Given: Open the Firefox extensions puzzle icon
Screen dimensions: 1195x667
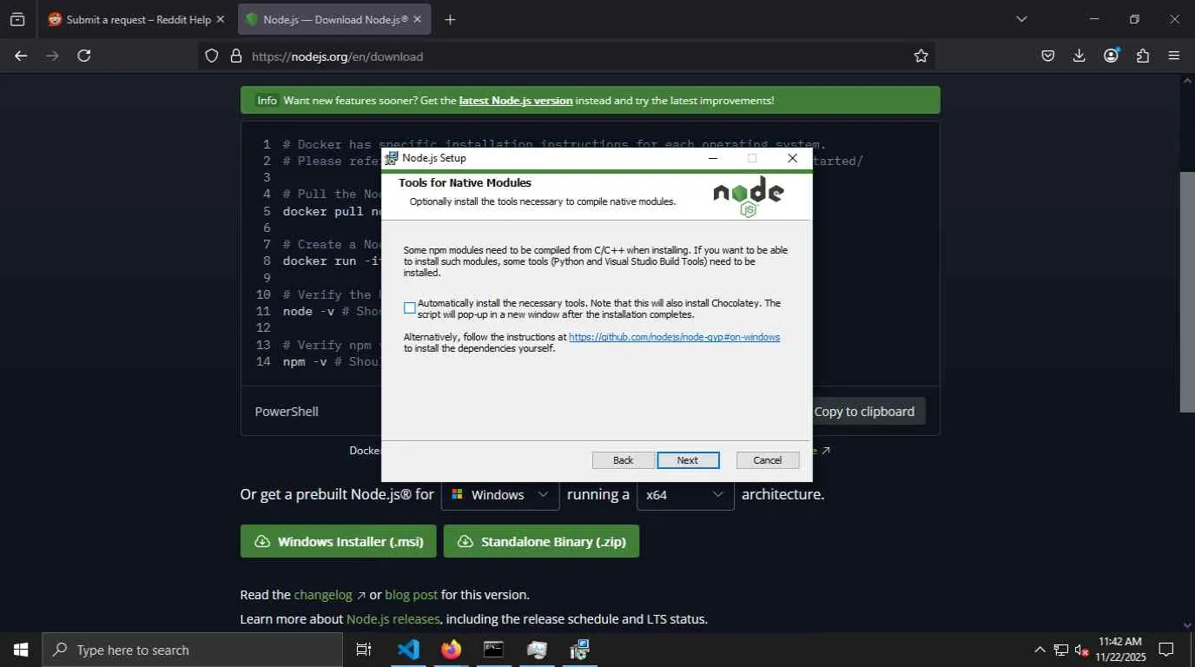Looking at the screenshot, I should coord(1143,56).
